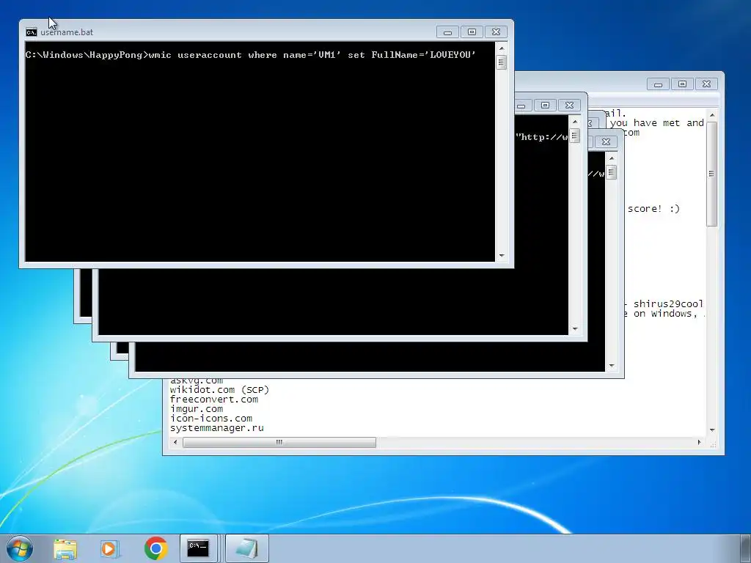Click the rearmost cmd window's scrollbar down arrow
The height and width of the screenshot is (563, 751).
click(611, 366)
